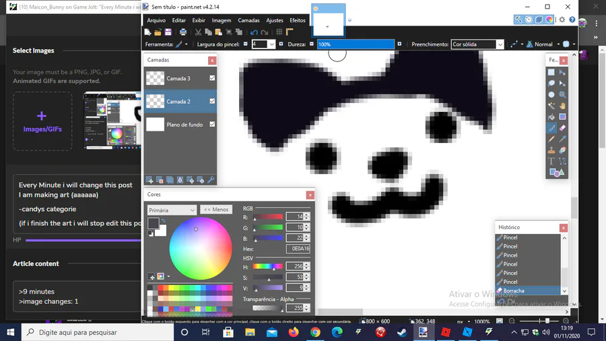Toggle the Tools window button
This screenshot has width=606, height=341.
click(x=518, y=20)
